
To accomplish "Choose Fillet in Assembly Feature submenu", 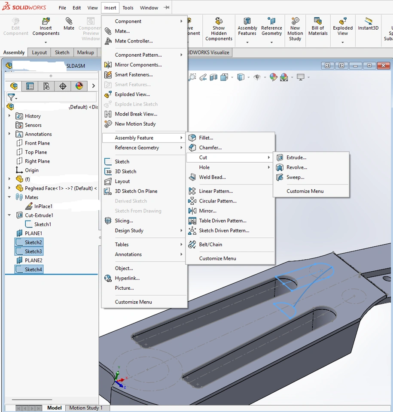I will pyautogui.click(x=231, y=138).
